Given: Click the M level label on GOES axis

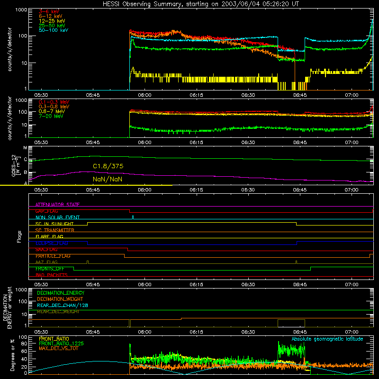Looking at the screenshot, I should 25,148.
